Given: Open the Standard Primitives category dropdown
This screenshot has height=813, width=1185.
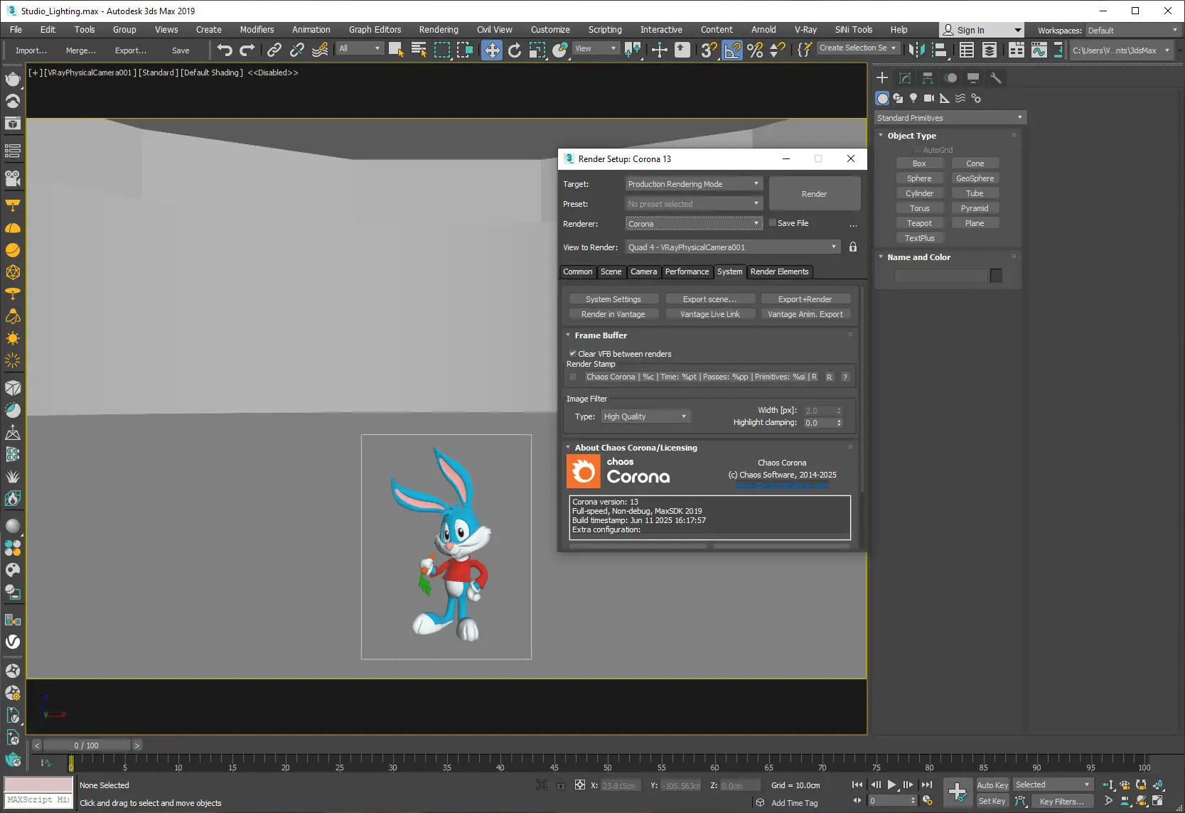Looking at the screenshot, I should 950,118.
